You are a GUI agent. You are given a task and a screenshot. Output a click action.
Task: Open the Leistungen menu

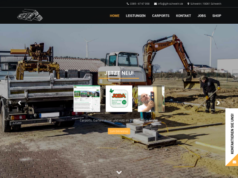point(136,16)
